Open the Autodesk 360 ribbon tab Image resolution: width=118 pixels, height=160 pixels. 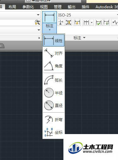[106, 7]
